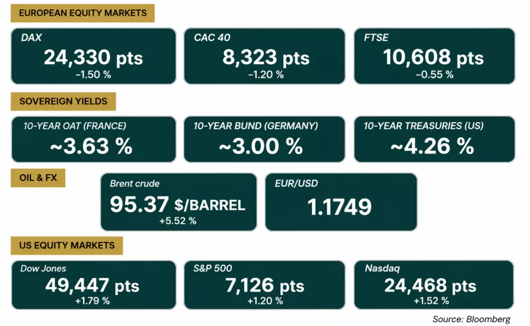
Task: Select the FTSE -0.55 % change figure
Action: [x=434, y=75]
